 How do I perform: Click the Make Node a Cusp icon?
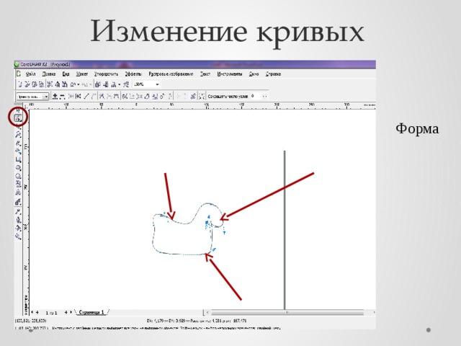[102, 97]
